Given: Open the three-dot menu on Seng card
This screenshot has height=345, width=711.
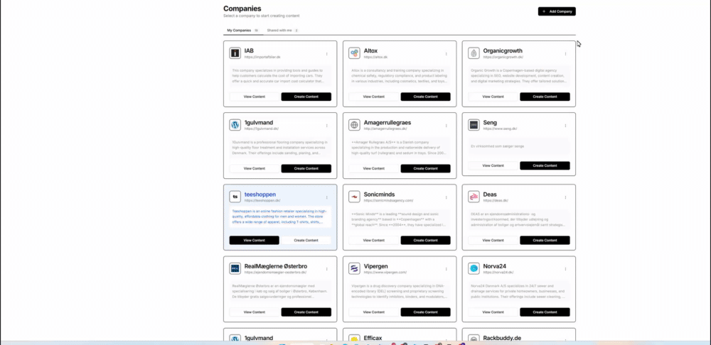Looking at the screenshot, I should click(565, 126).
